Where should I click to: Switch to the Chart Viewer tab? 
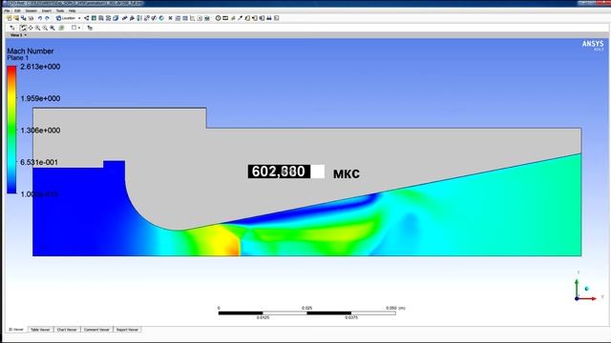pyautogui.click(x=67, y=330)
